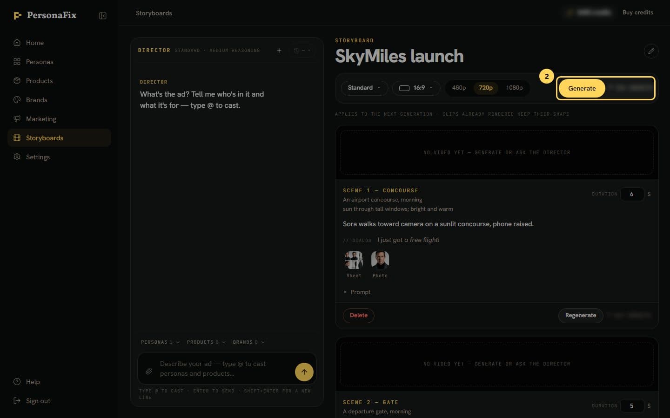This screenshot has height=418, width=670.
Task: Select 720p resolution
Action: pos(486,88)
